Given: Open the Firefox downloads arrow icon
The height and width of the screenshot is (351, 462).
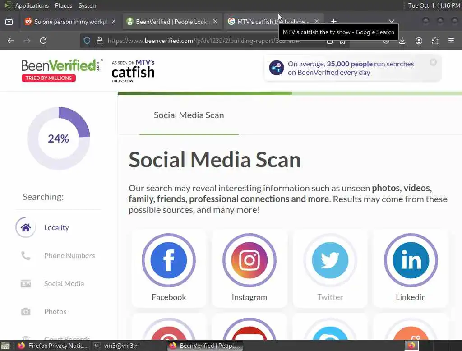Looking at the screenshot, I should click(x=402, y=41).
